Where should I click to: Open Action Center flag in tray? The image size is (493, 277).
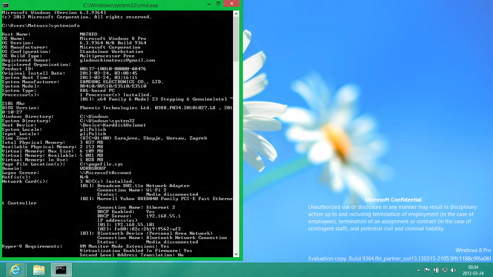(x=426, y=270)
